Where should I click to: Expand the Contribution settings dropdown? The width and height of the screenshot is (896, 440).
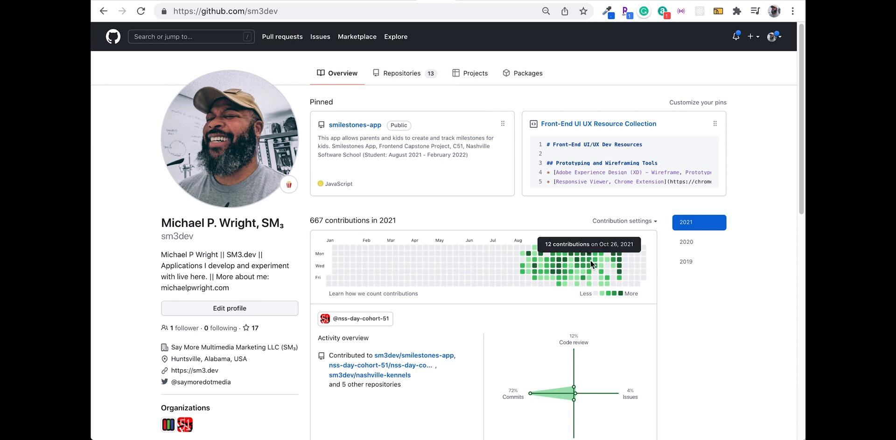[x=624, y=221]
